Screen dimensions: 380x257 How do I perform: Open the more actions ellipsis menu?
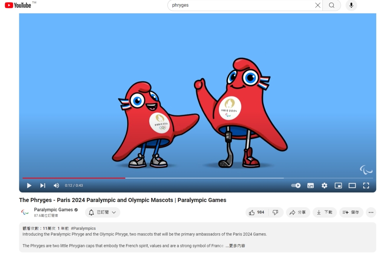(371, 212)
